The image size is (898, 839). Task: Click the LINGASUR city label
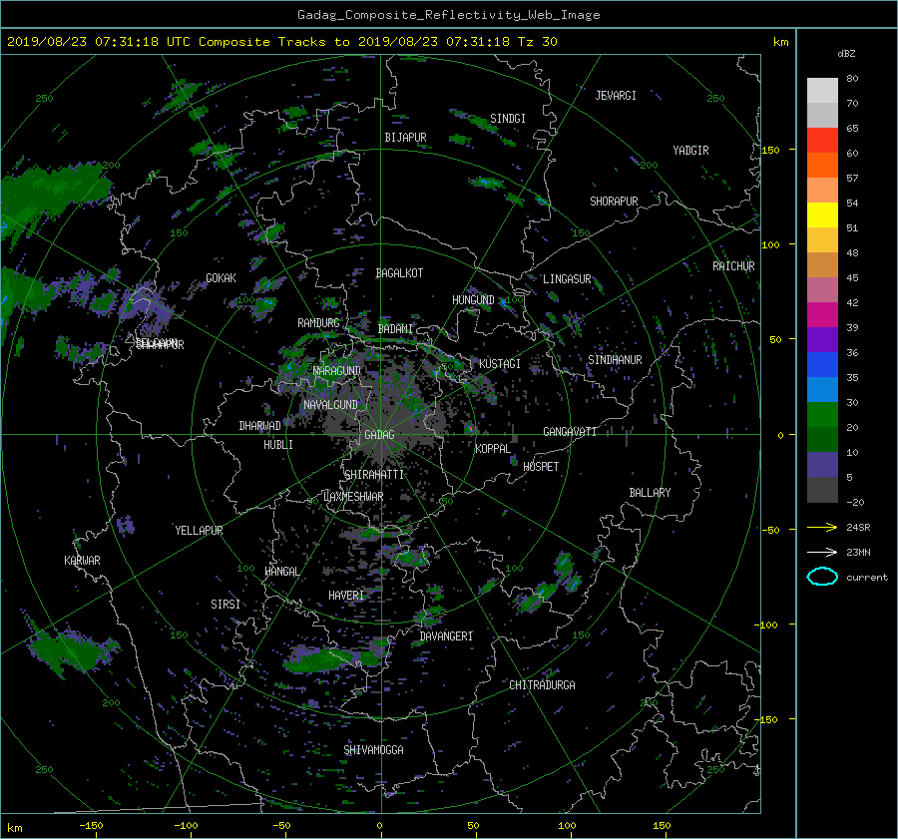click(567, 279)
